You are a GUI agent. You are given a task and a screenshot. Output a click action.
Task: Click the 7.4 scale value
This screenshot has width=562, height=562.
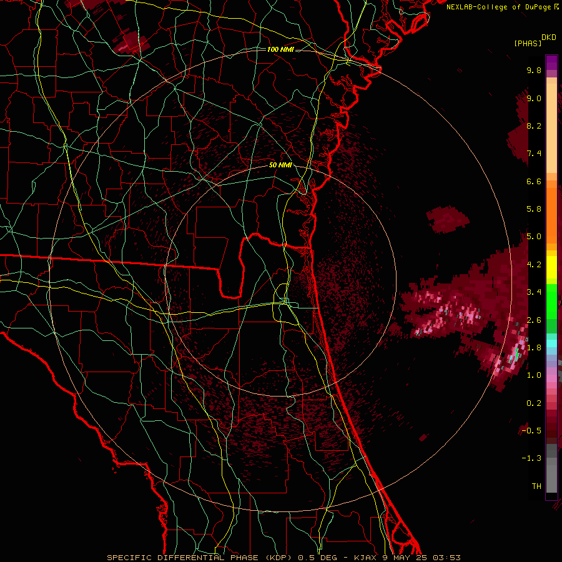pos(534,154)
